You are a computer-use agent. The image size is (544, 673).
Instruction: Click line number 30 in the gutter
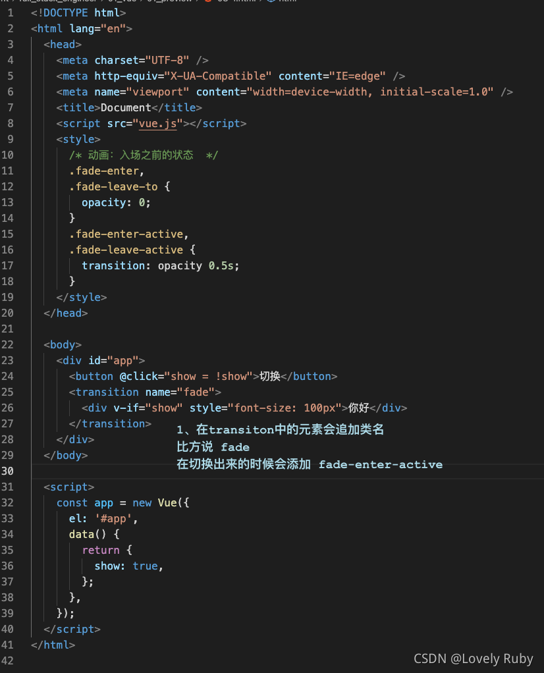tap(8, 471)
